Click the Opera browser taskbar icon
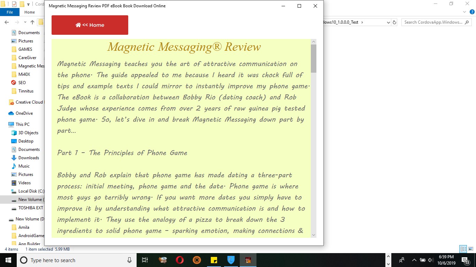476x267 pixels. click(x=179, y=260)
